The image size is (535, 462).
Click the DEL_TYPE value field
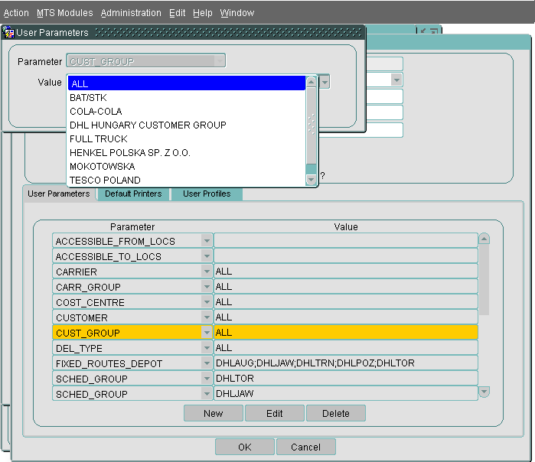tap(346, 348)
